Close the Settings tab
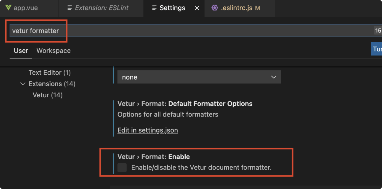The width and height of the screenshot is (382, 189). click(x=197, y=8)
